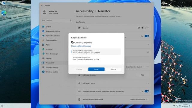This screenshot has height=108, width=192.
Task: Go back using Settings back arrow
Action: (42, 5)
